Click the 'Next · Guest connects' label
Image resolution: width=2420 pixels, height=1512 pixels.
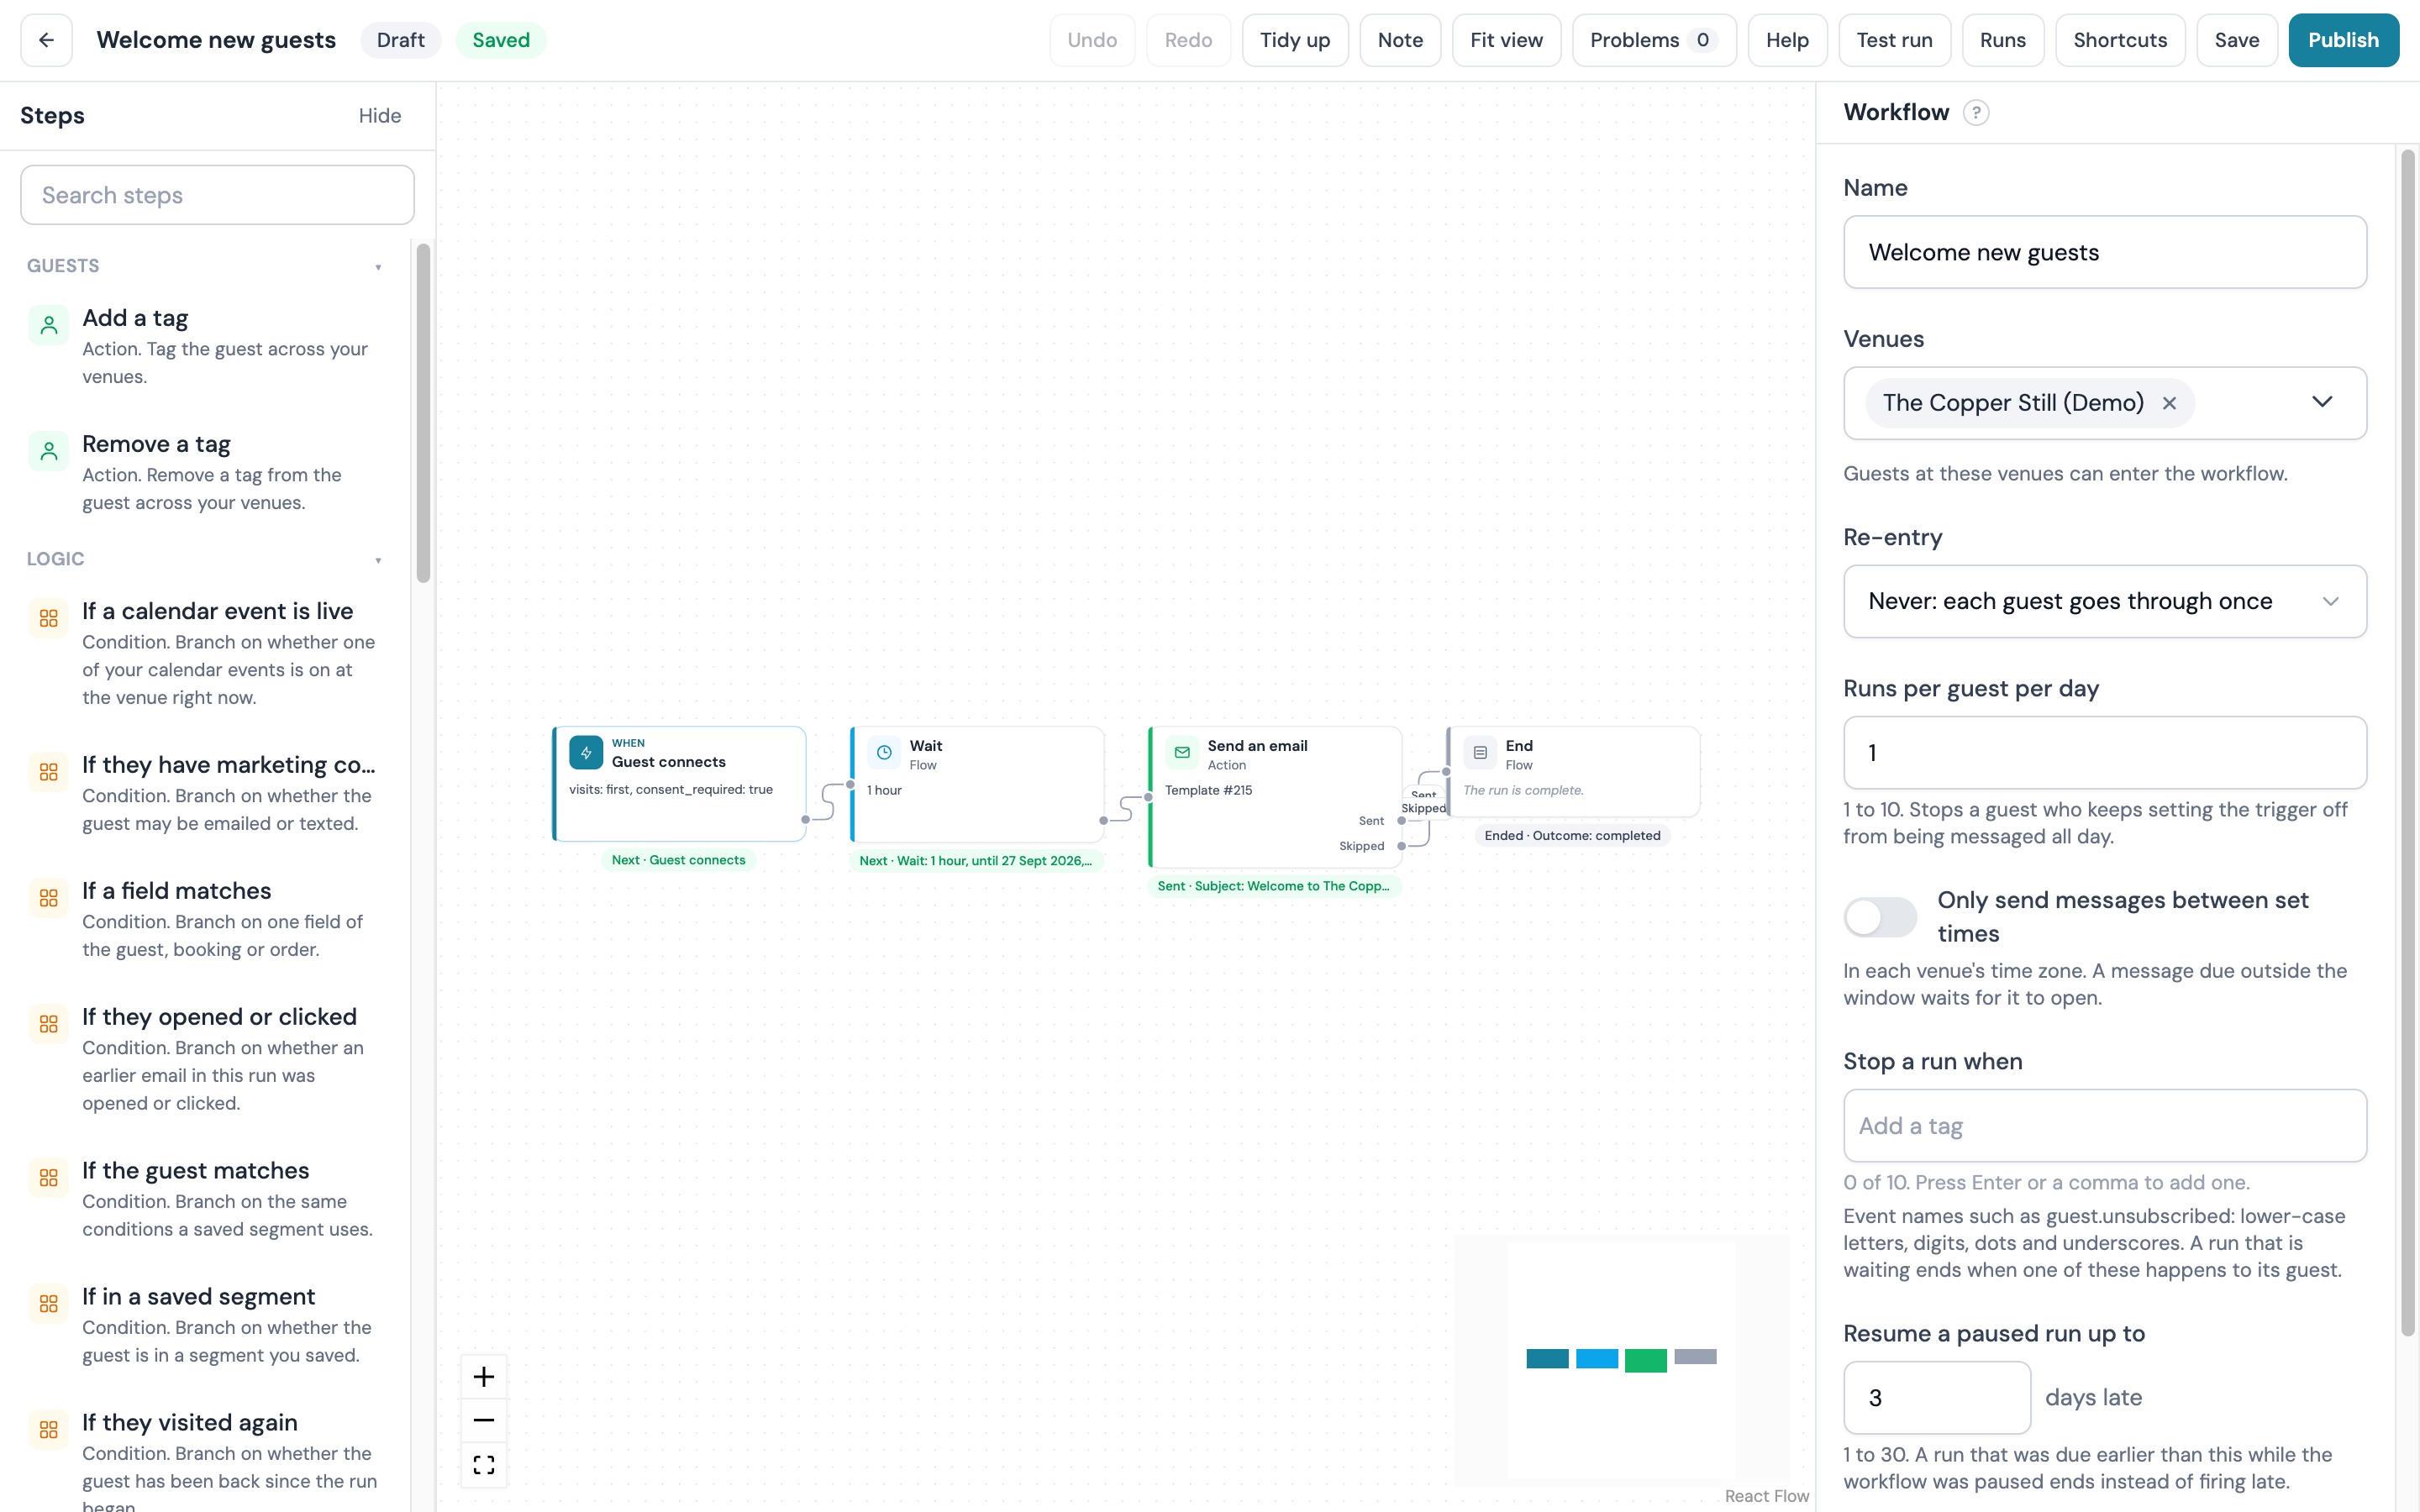[678, 860]
